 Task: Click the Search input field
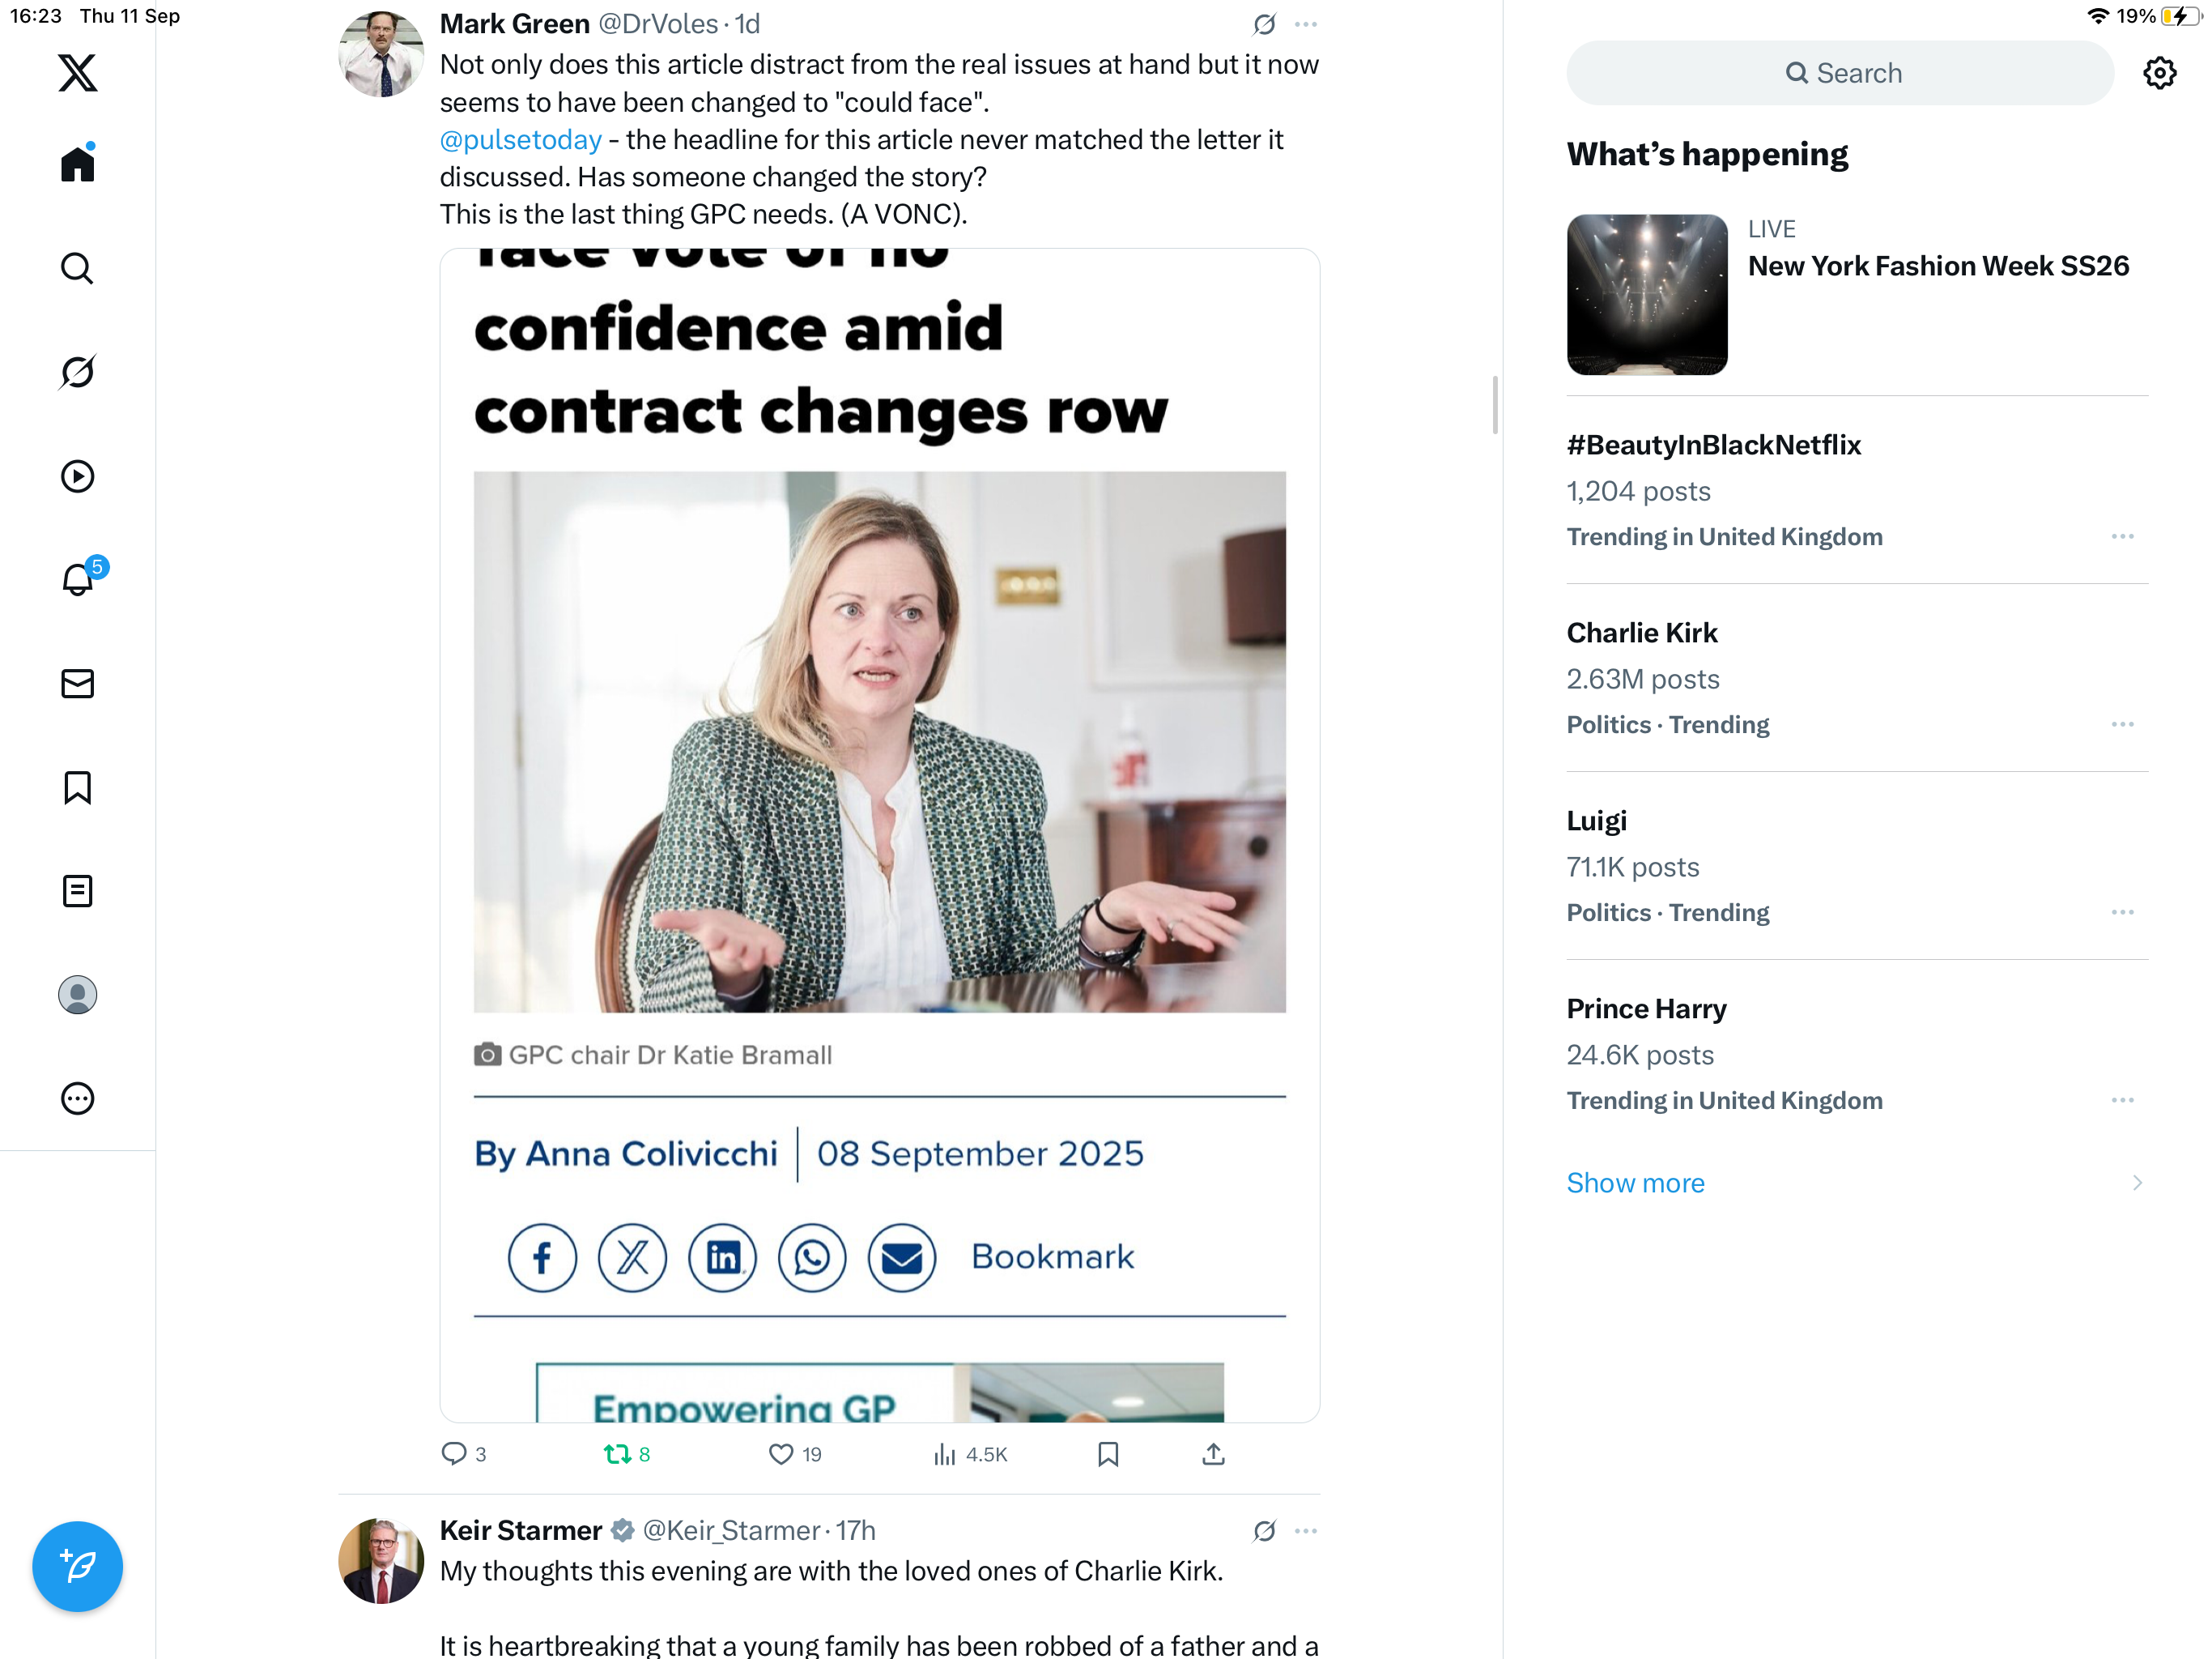coord(1840,73)
